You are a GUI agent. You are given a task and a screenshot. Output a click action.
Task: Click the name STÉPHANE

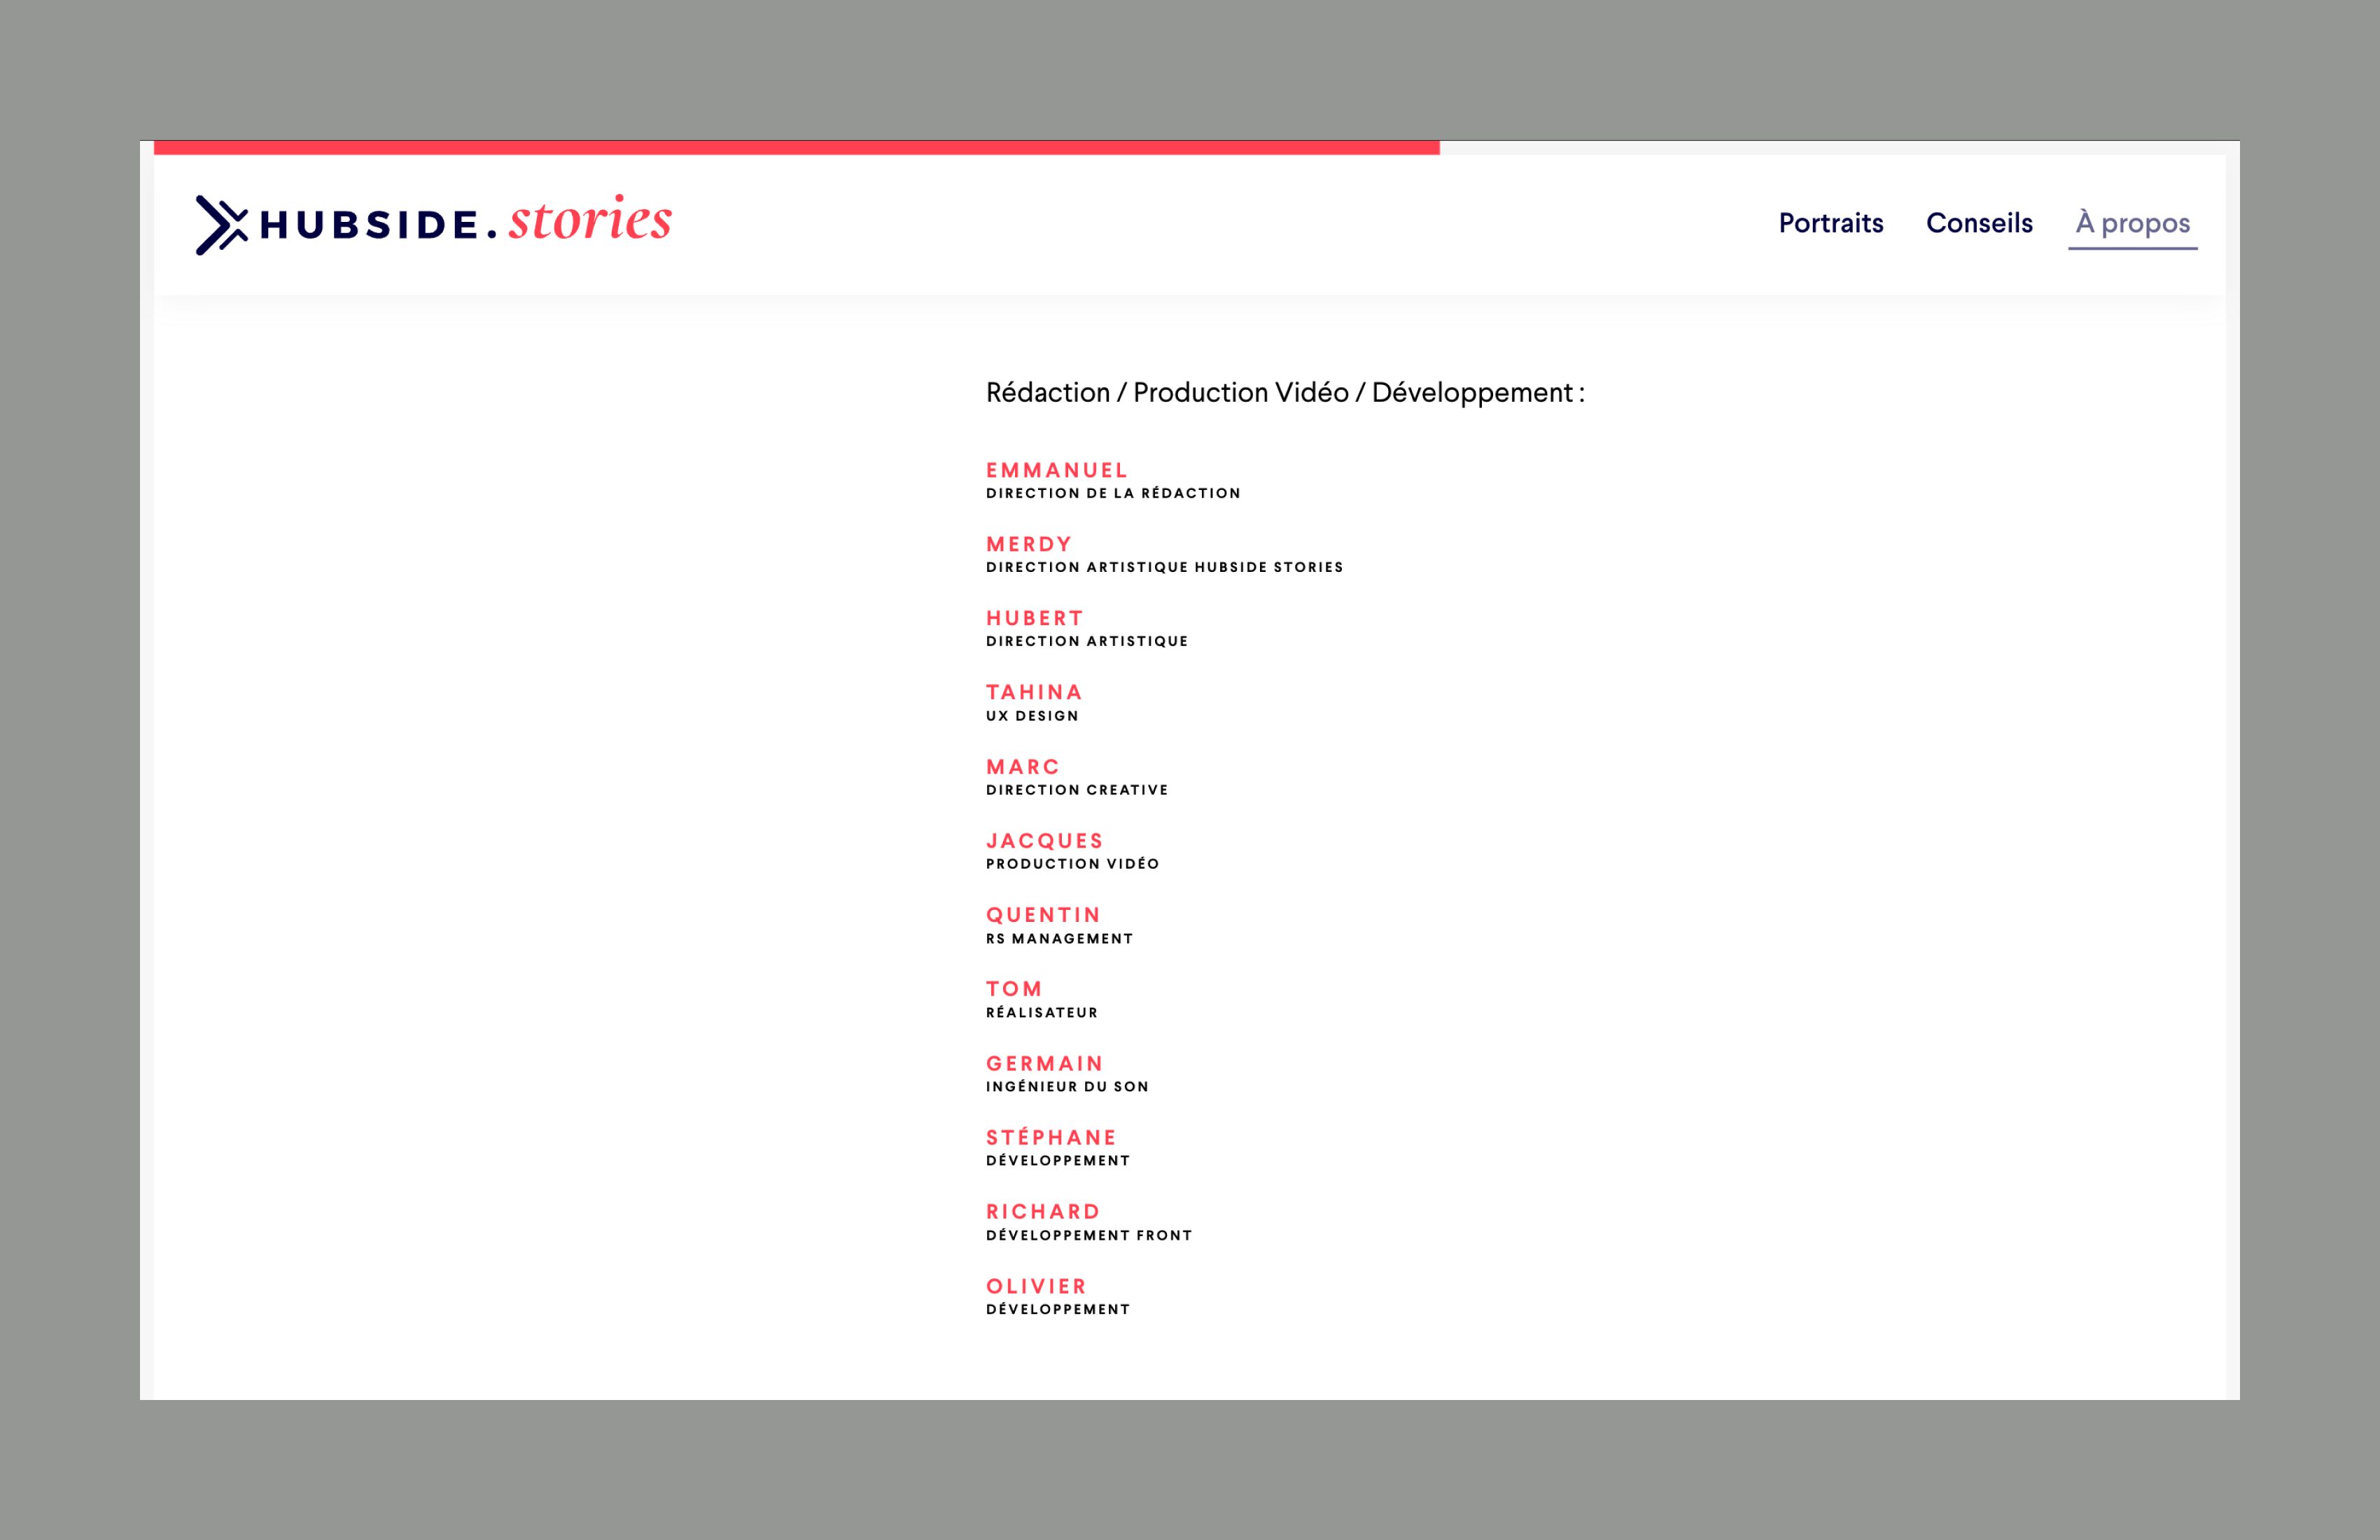1051,1137
